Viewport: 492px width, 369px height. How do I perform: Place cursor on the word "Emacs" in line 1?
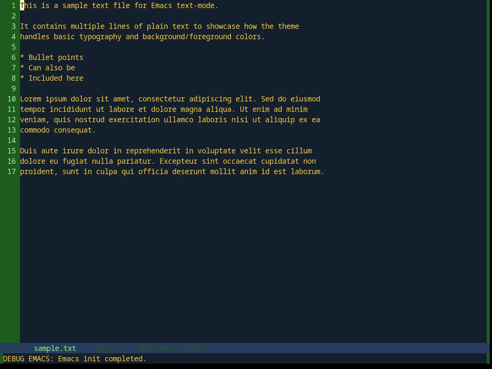(x=161, y=6)
